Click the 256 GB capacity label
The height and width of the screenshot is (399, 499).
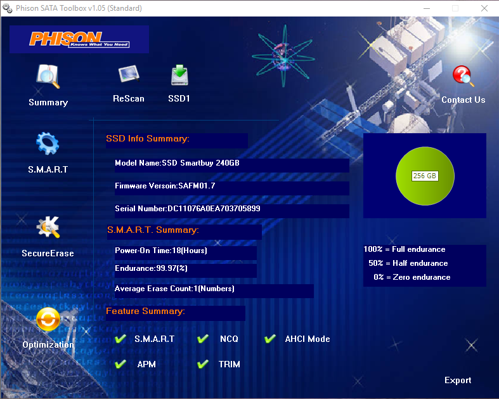[x=425, y=176]
